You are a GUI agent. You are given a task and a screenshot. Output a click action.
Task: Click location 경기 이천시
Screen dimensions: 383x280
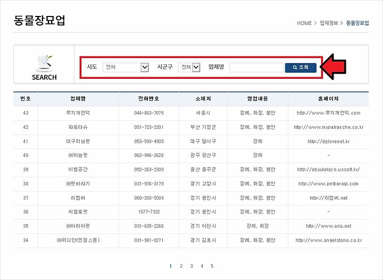(x=203, y=226)
